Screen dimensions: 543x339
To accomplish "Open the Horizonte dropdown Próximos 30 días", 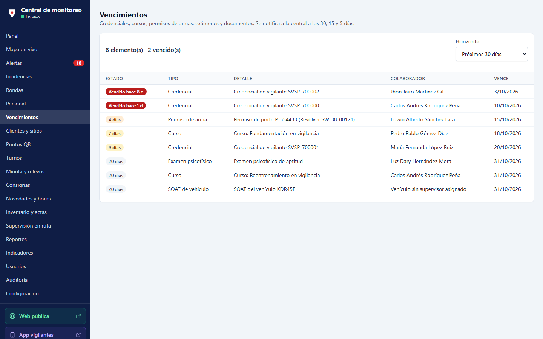I will click(492, 54).
